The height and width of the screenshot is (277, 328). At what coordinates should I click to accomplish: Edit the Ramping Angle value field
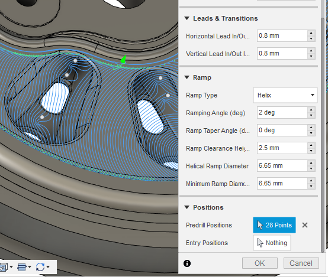tap(282, 112)
